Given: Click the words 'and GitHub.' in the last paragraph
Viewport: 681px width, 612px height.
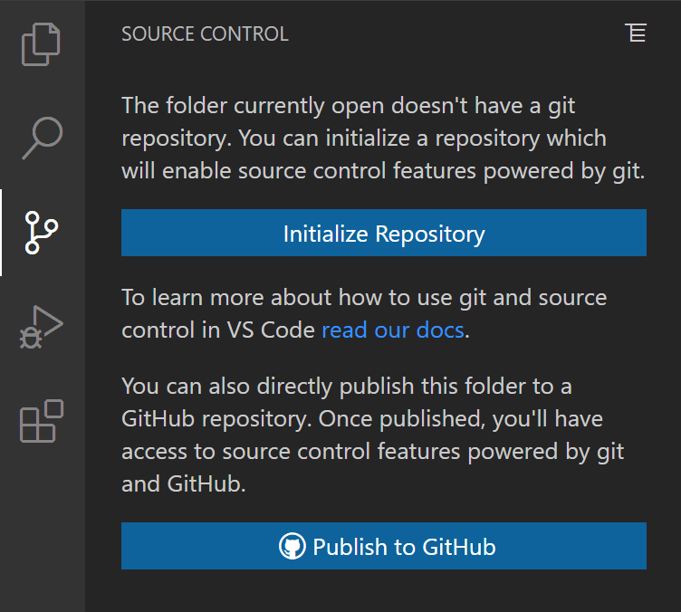Looking at the screenshot, I should click(183, 484).
